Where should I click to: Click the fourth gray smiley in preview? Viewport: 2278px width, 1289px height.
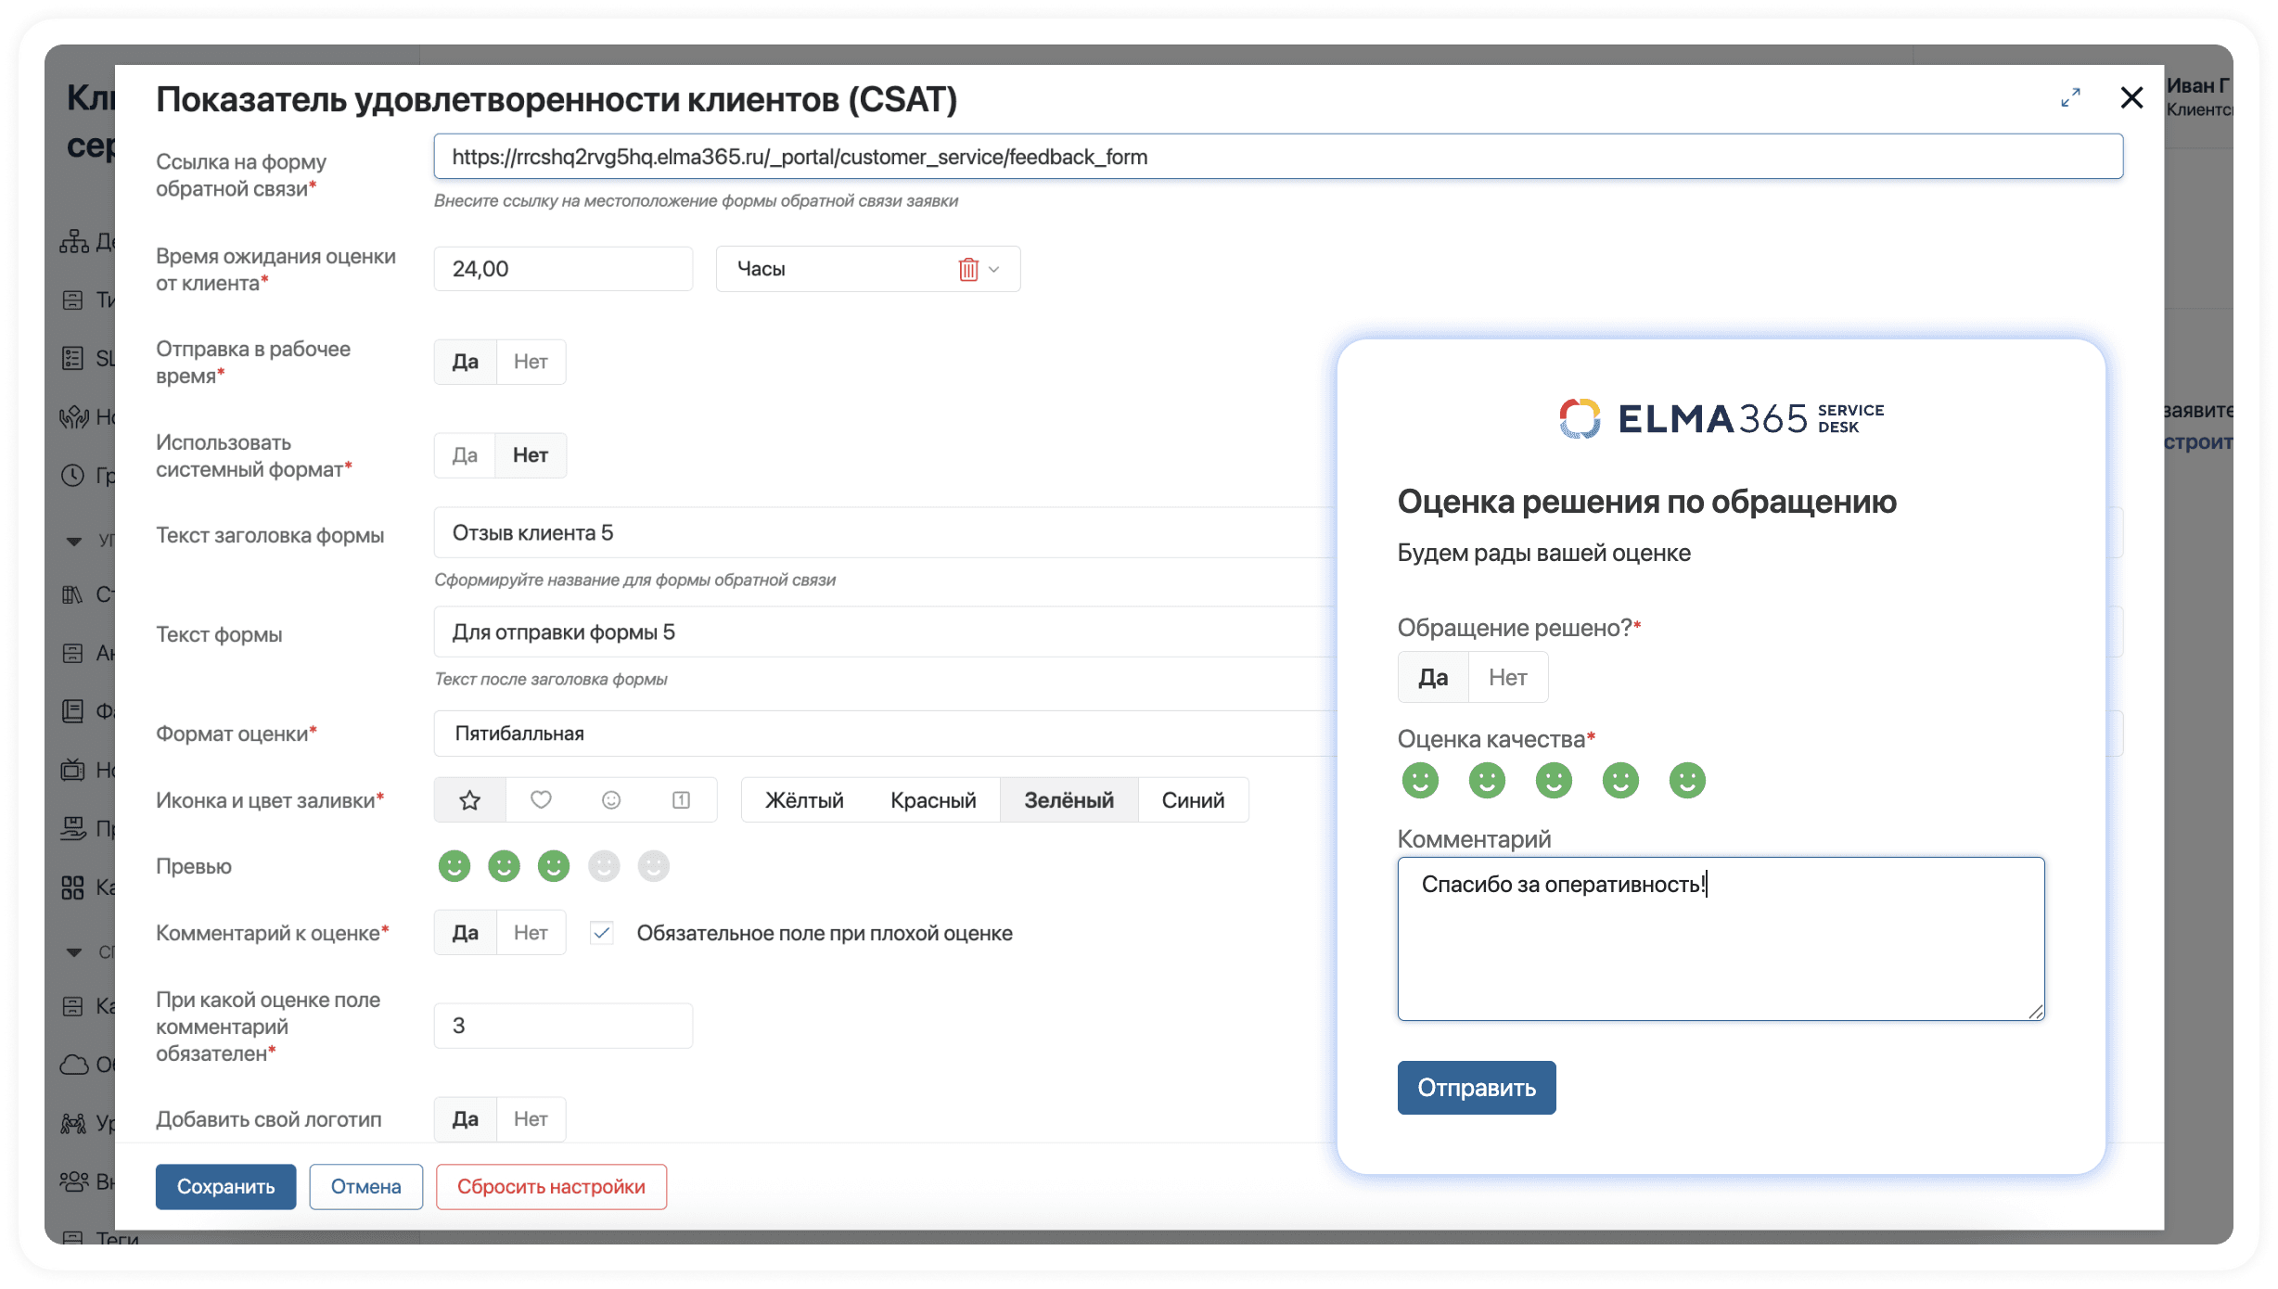604,866
